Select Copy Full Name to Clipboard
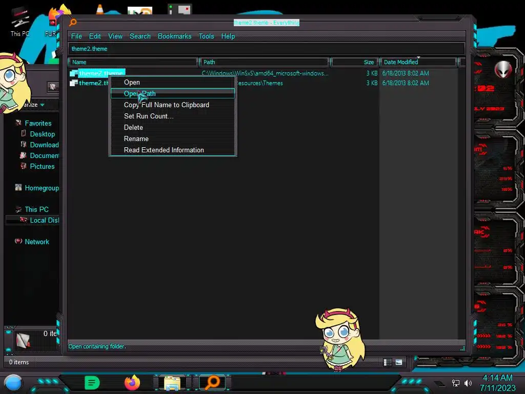Viewport: 525px width, 394px height. (x=173, y=105)
